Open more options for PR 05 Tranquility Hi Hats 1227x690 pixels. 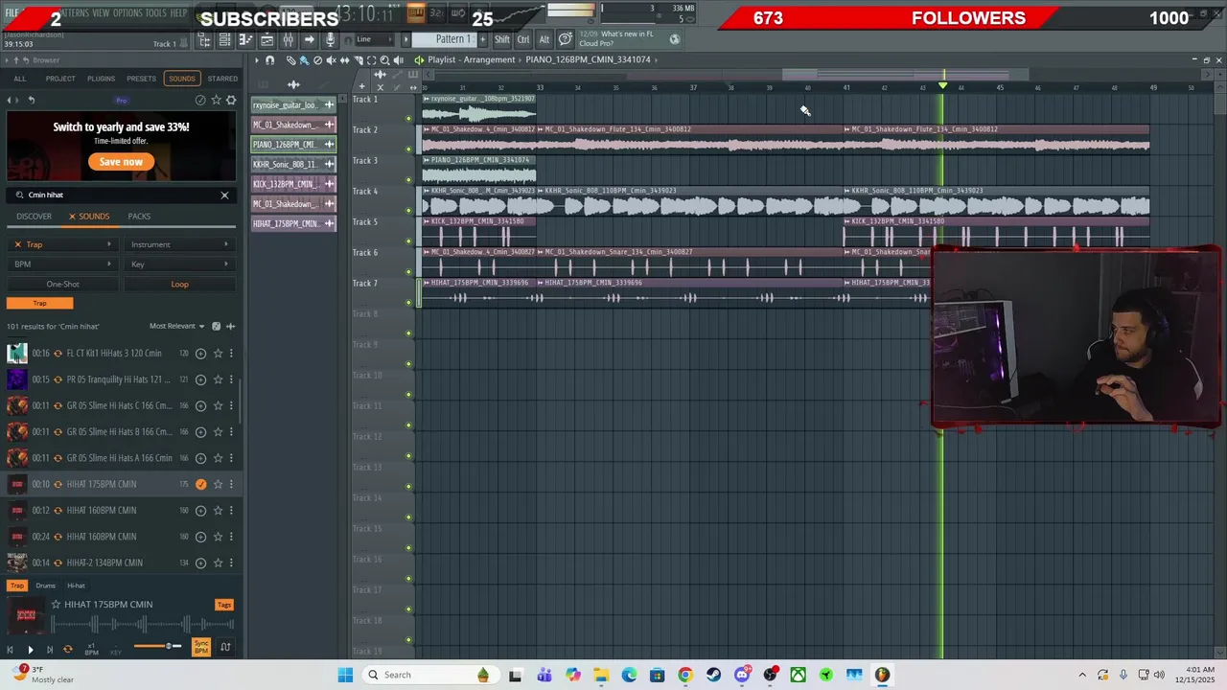pyautogui.click(x=231, y=379)
